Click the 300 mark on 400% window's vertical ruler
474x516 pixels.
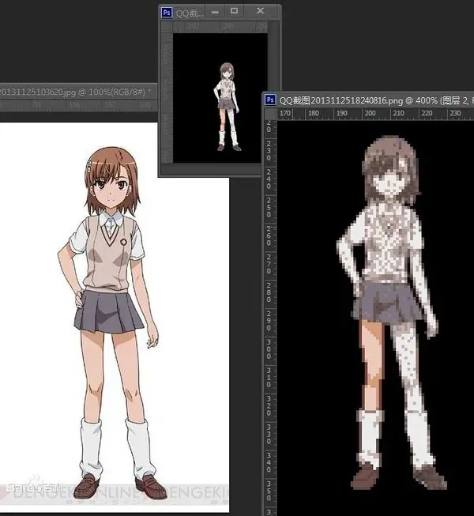pyautogui.click(x=269, y=348)
